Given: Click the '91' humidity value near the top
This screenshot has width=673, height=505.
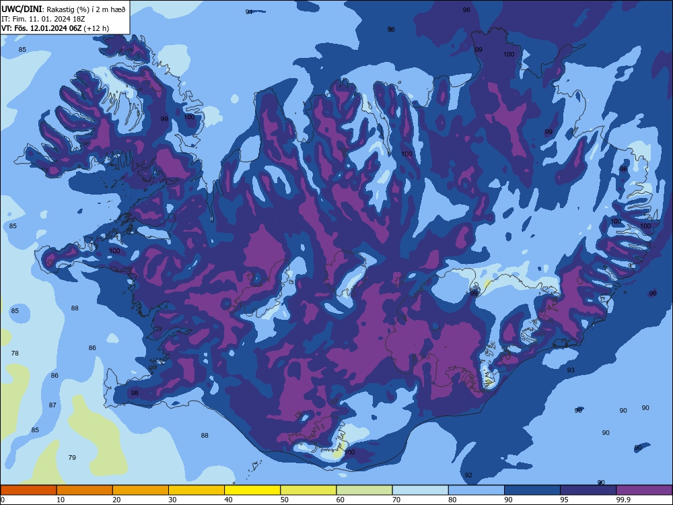Looking at the screenshot, I should pos(249,11).
